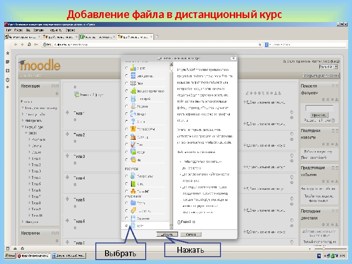Open the Файл menu in Opera

coord(9,30)
